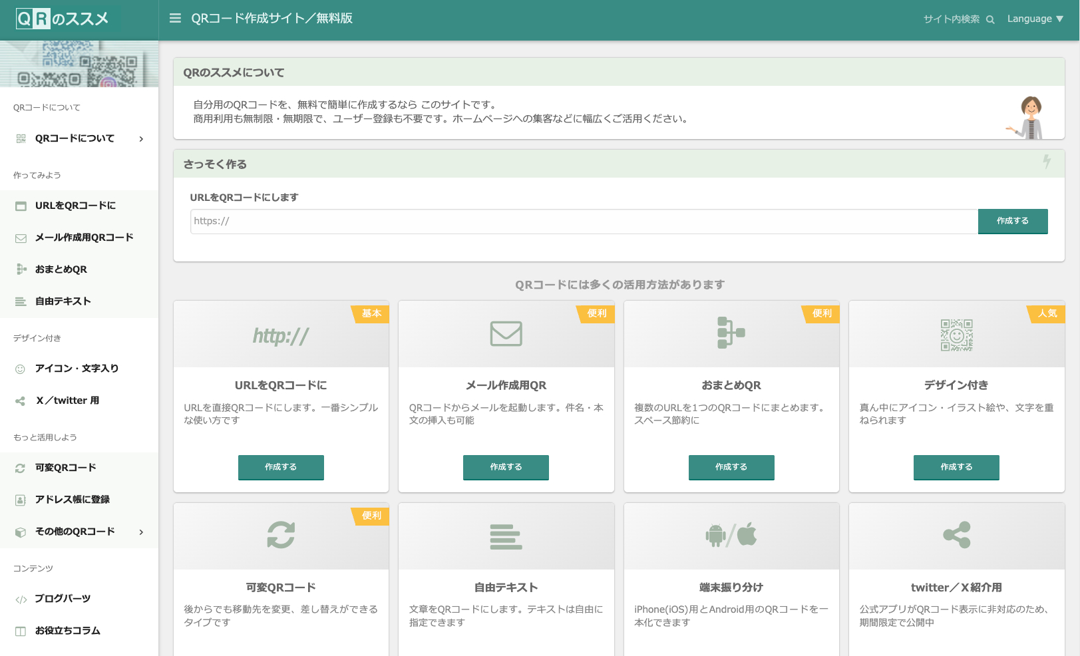Click the site search magnifier icon

tap(990, 19)
